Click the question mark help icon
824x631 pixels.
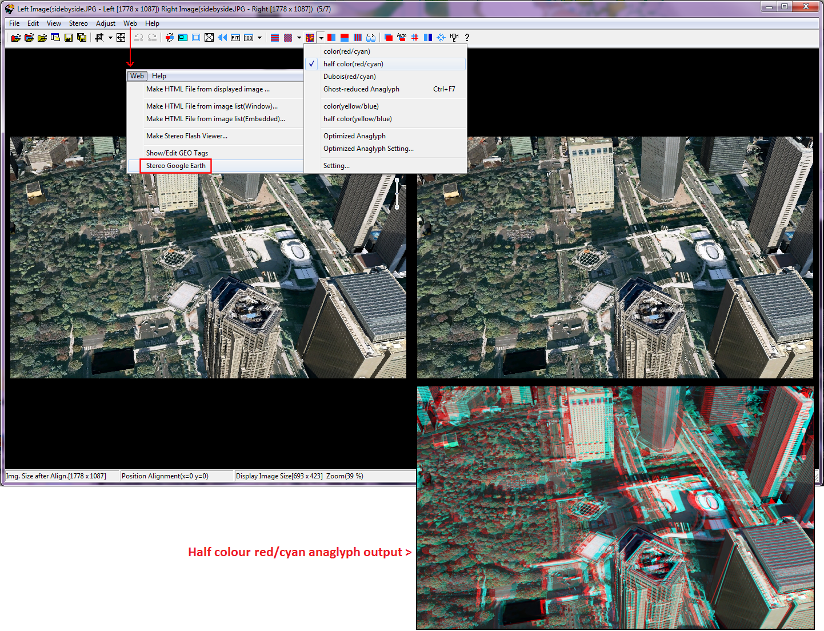[x=467, y=38]
